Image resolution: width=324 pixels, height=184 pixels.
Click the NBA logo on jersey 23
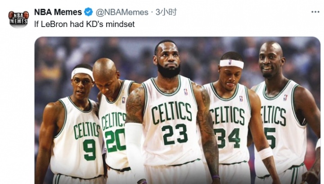pyautogui.click(x=185, y=91)
